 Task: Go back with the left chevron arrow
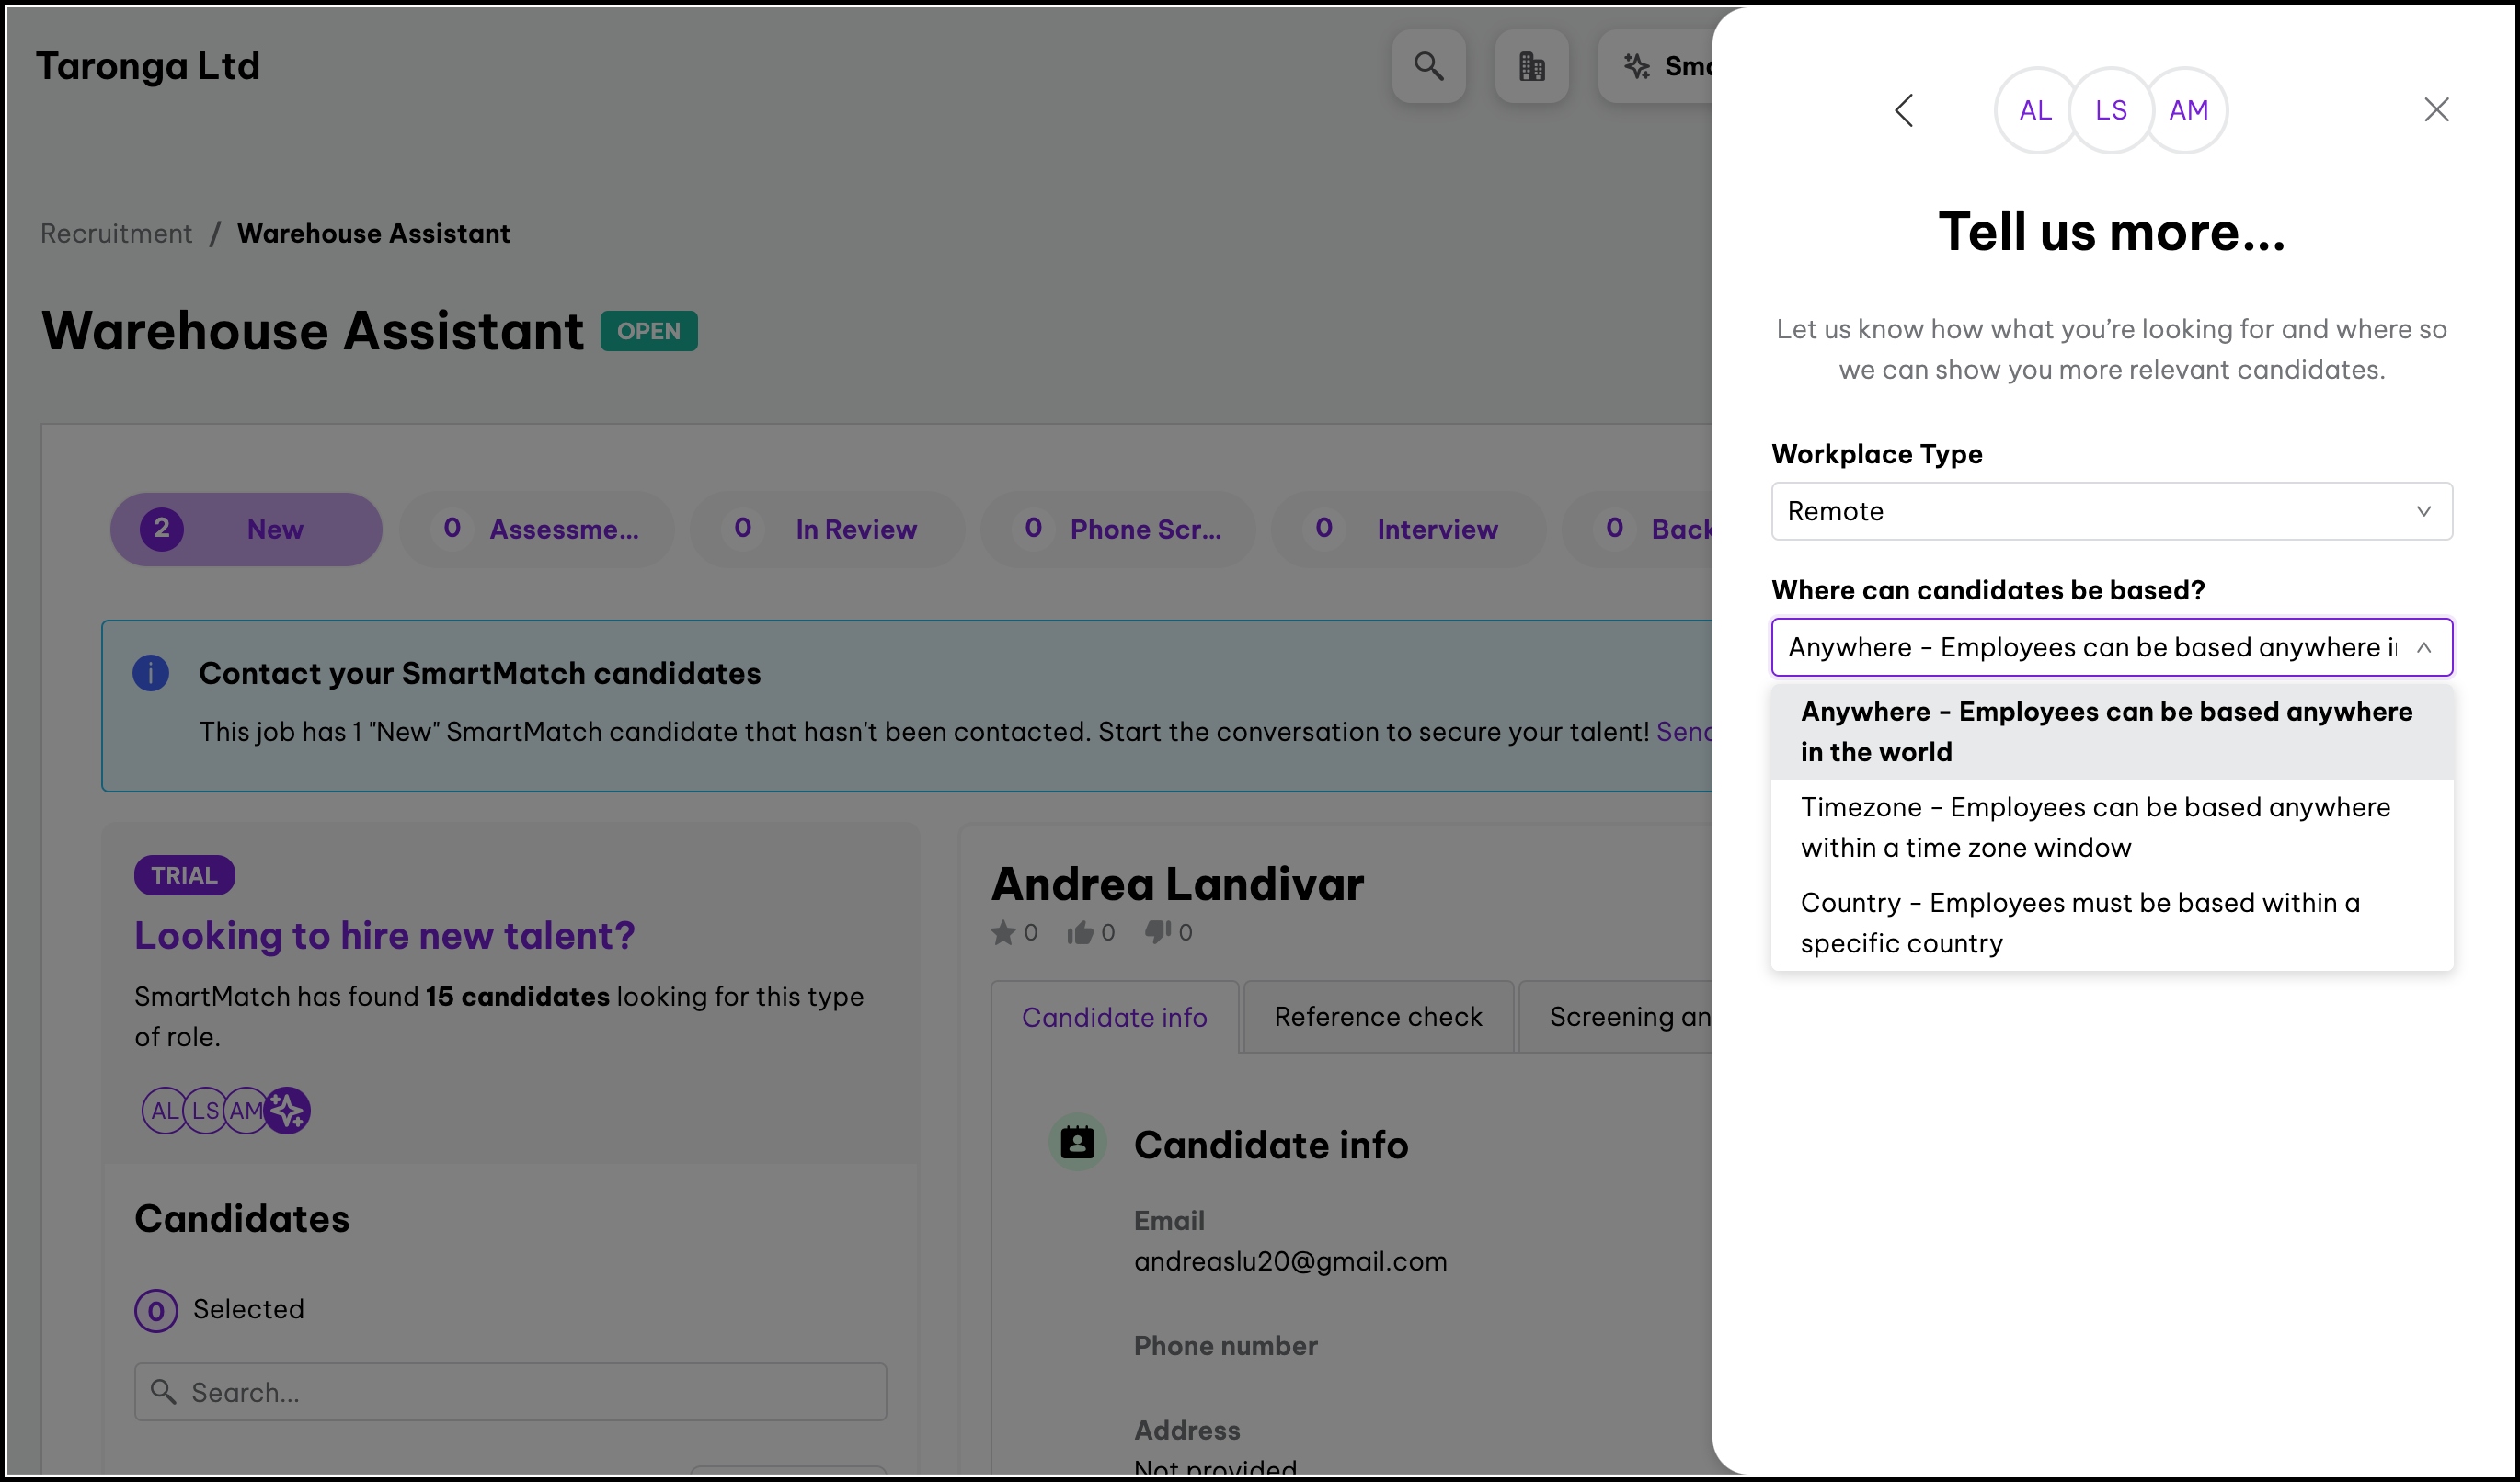pyautogui.click(x=1904, y=110)
